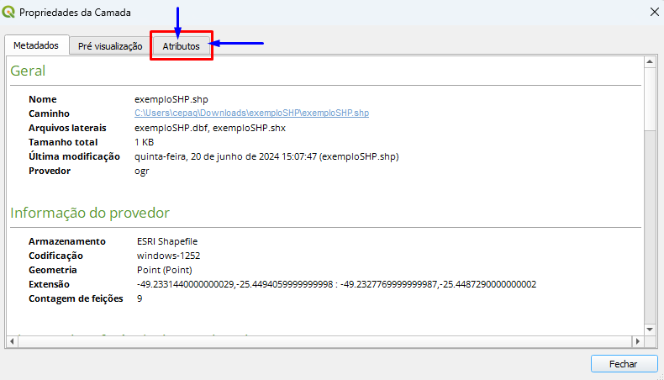
Task: Click the ESRI Shapefile storage value
Action: [167, 241]
